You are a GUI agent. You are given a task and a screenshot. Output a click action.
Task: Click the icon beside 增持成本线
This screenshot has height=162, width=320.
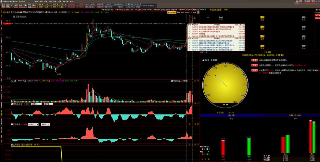point(46,12)
